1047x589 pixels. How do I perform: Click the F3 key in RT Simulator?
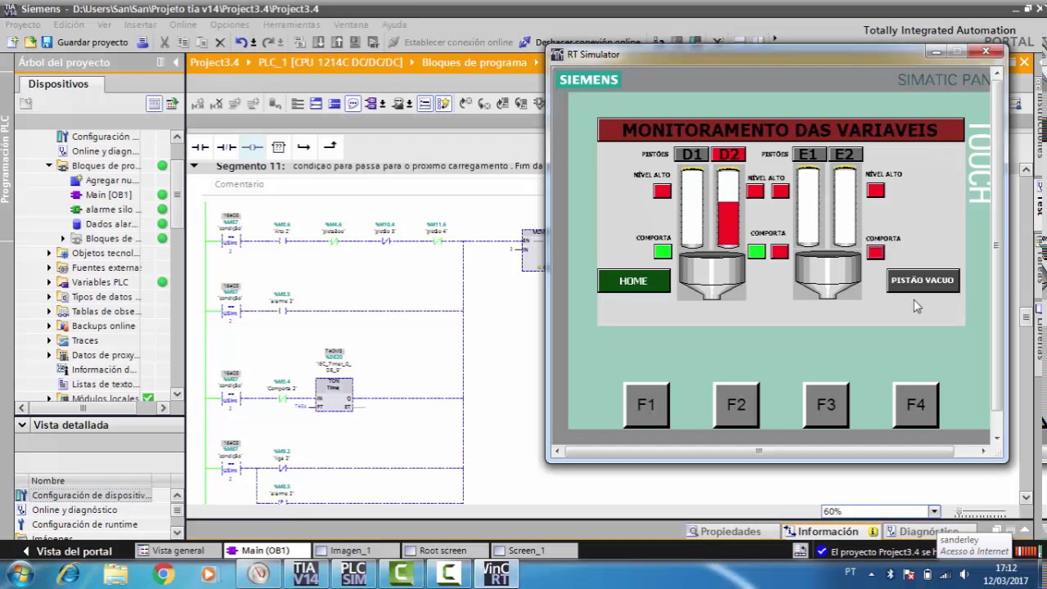(826, 405)
